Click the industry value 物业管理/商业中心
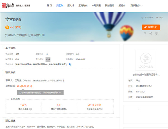The image size is (168, 129). coord(144,86)
